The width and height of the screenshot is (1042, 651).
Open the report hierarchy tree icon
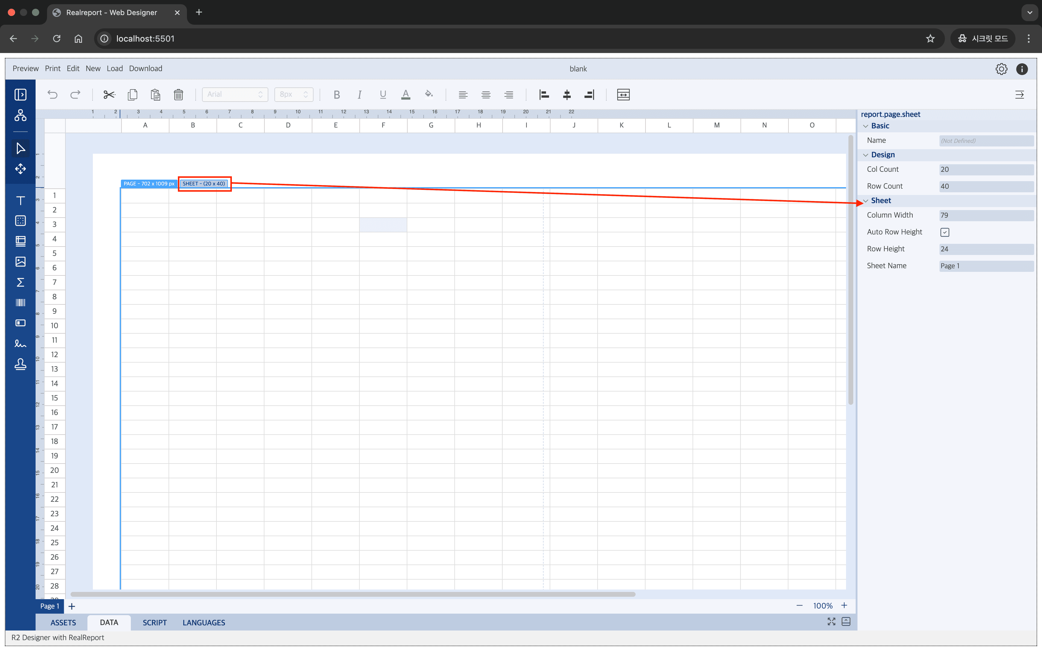click(x=20, y=115)
